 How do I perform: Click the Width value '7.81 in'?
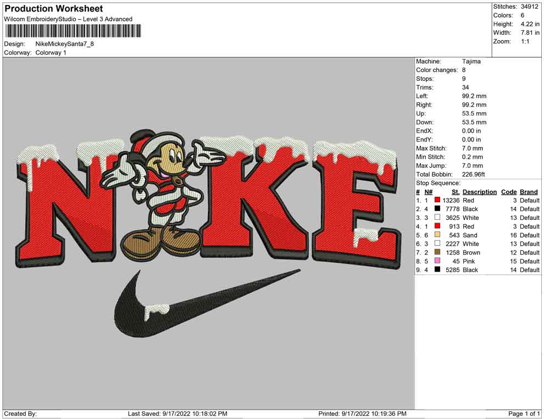tap(530, 32)
